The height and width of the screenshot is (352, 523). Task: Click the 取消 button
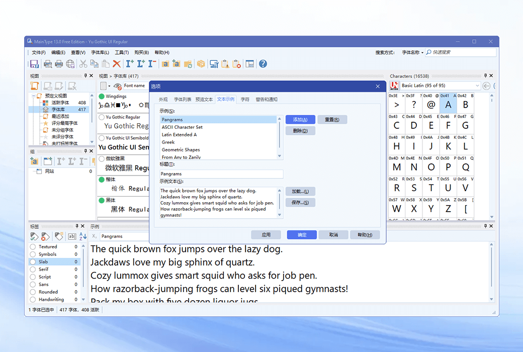pos(333,235)
